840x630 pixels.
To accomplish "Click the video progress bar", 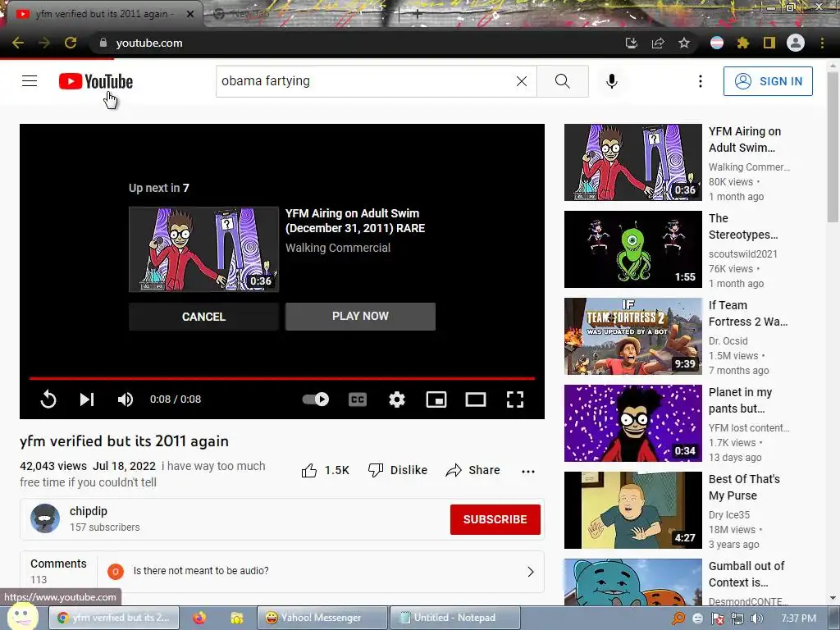I will (282, 378).
